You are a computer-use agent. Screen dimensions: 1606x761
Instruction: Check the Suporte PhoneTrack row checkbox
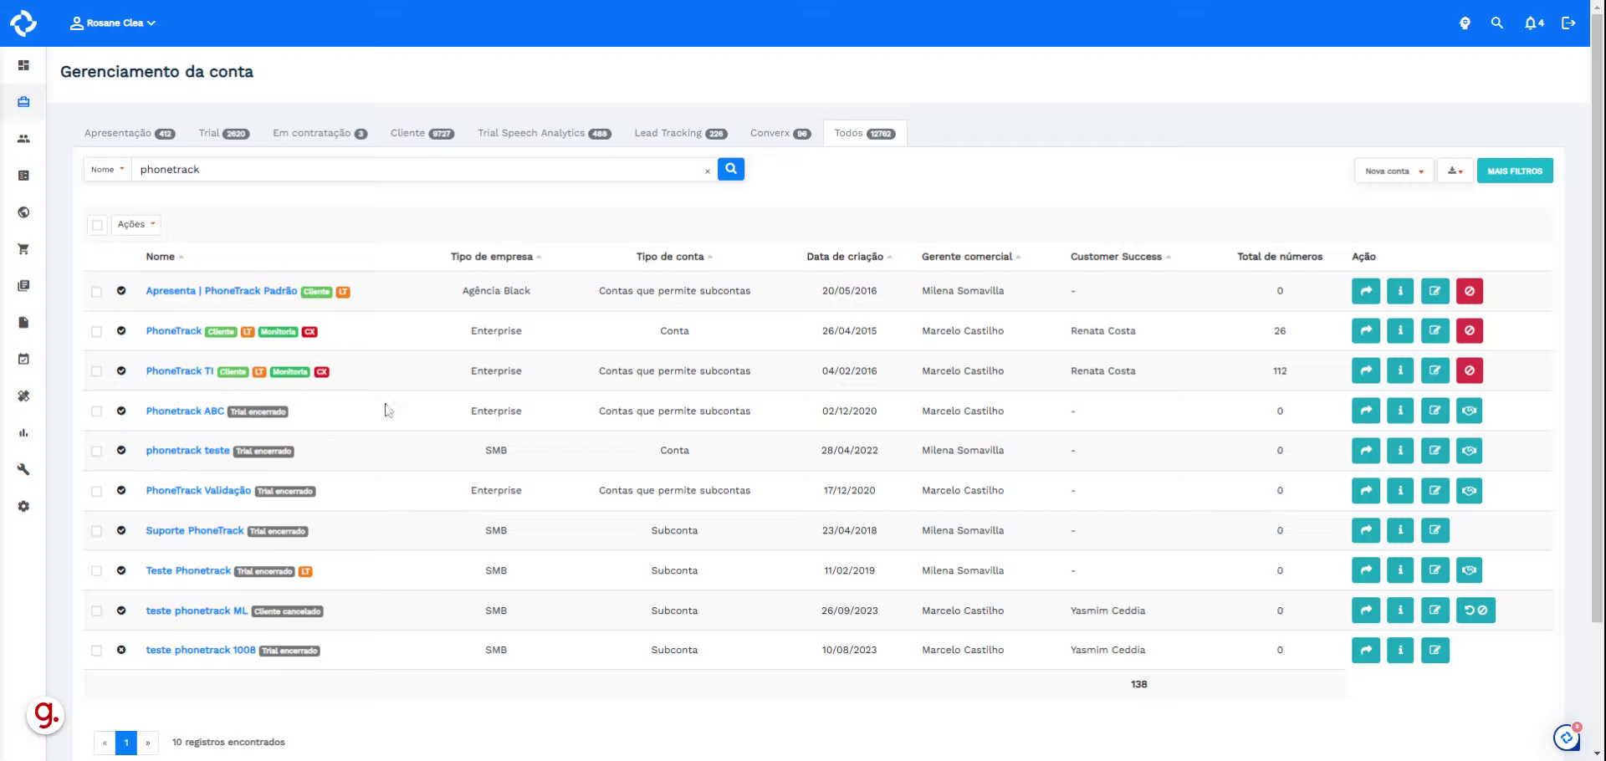[97, 531]
